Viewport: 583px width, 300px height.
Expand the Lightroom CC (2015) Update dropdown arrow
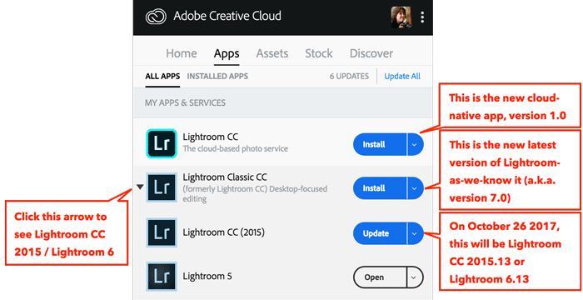click(x=416, y=233)
